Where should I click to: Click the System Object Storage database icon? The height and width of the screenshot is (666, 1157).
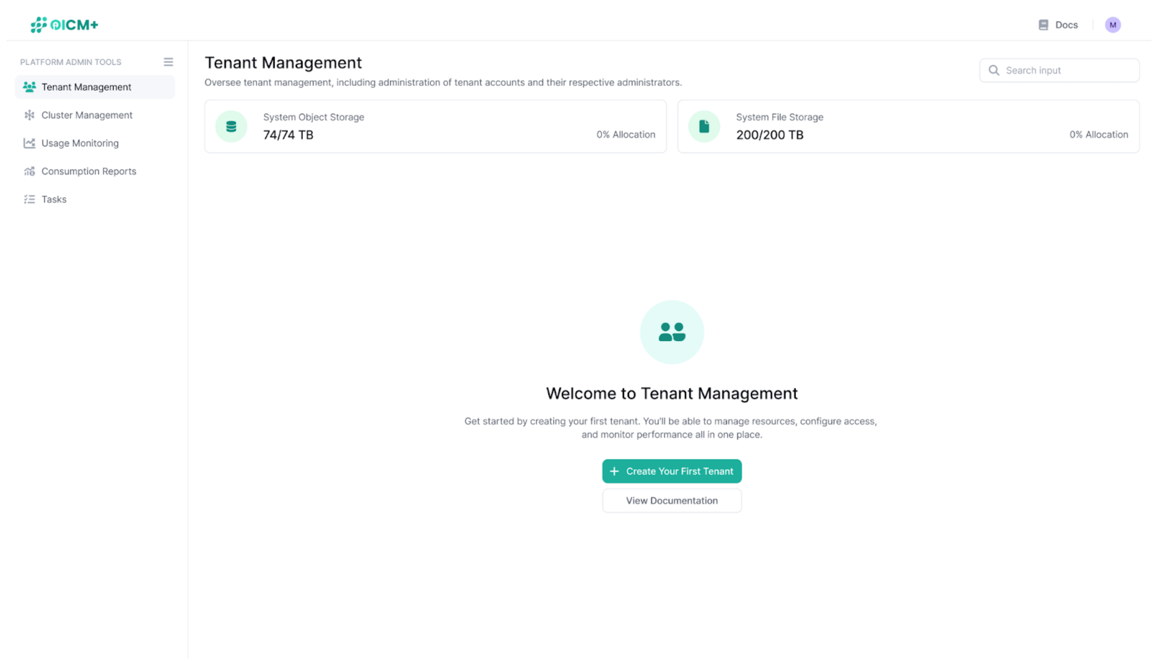point(231,126)
